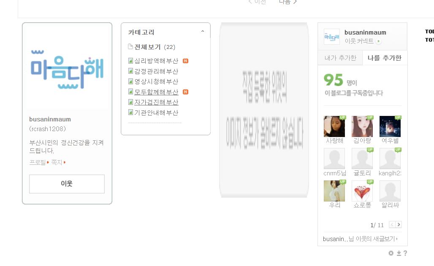434x266 pixels.
Task: Open 모두함께해부산 category link
Action: click(x=156, y=92)
